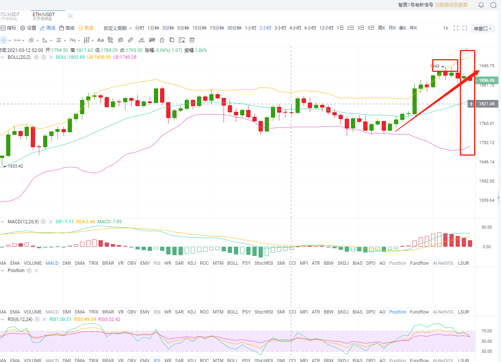Viewport: 501px width, 362px height.
Task: Click the search magnifier icon
Action: point(493,5)
